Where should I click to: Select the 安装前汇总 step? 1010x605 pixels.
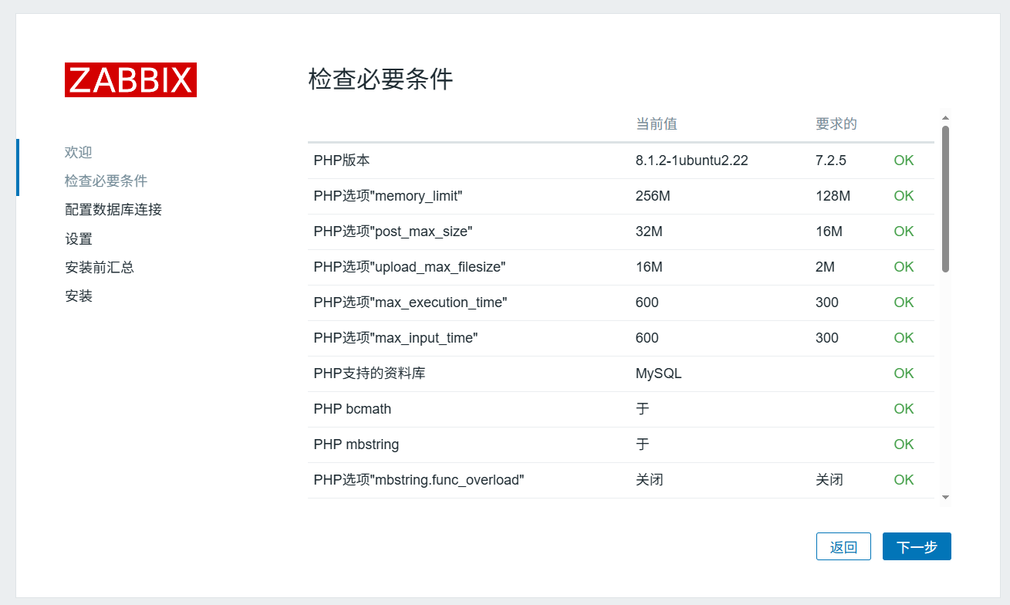coord(100,268)
